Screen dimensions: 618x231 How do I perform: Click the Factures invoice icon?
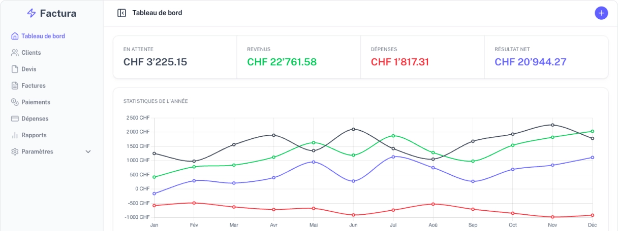pyautogui.click(x=15, y=86)
